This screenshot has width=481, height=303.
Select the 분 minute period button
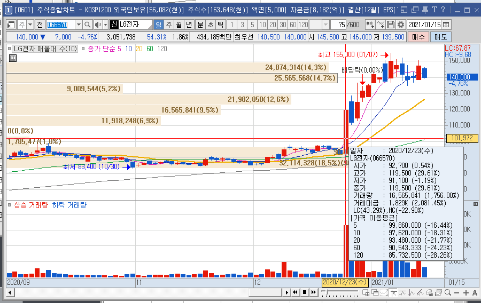point(200,25)
